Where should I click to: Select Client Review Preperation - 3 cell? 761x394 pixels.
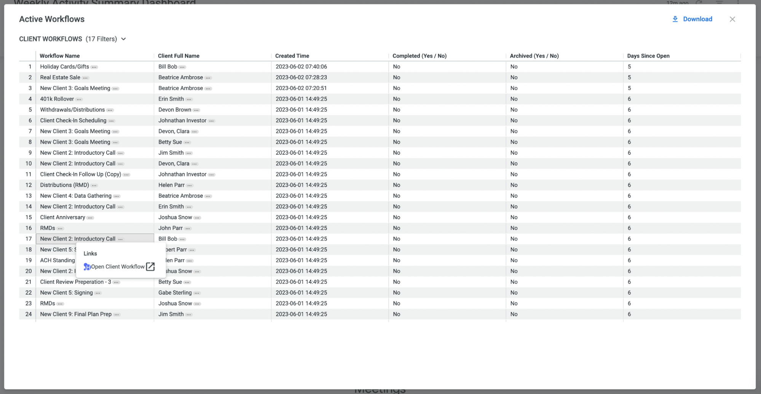tap(95, 282)
